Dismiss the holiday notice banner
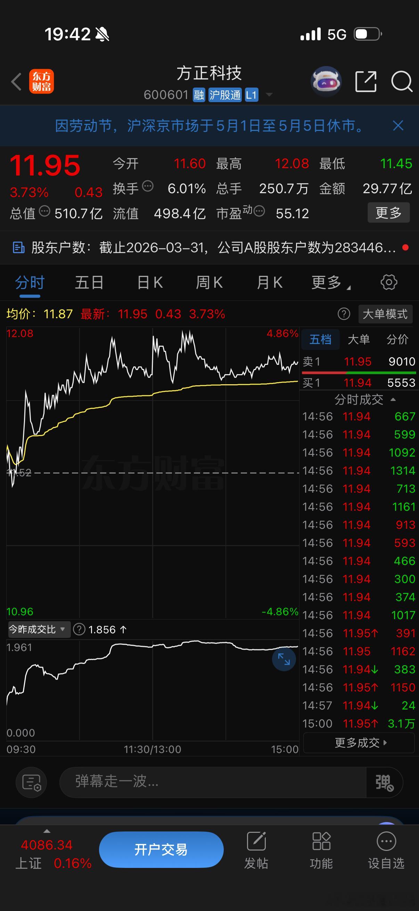 pyautogui.click(x=398, y=125)
